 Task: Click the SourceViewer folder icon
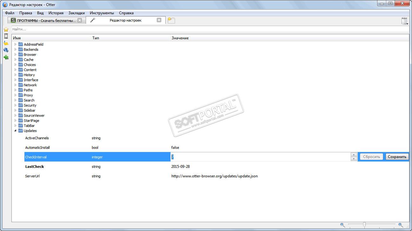click(x=21, y=115)
